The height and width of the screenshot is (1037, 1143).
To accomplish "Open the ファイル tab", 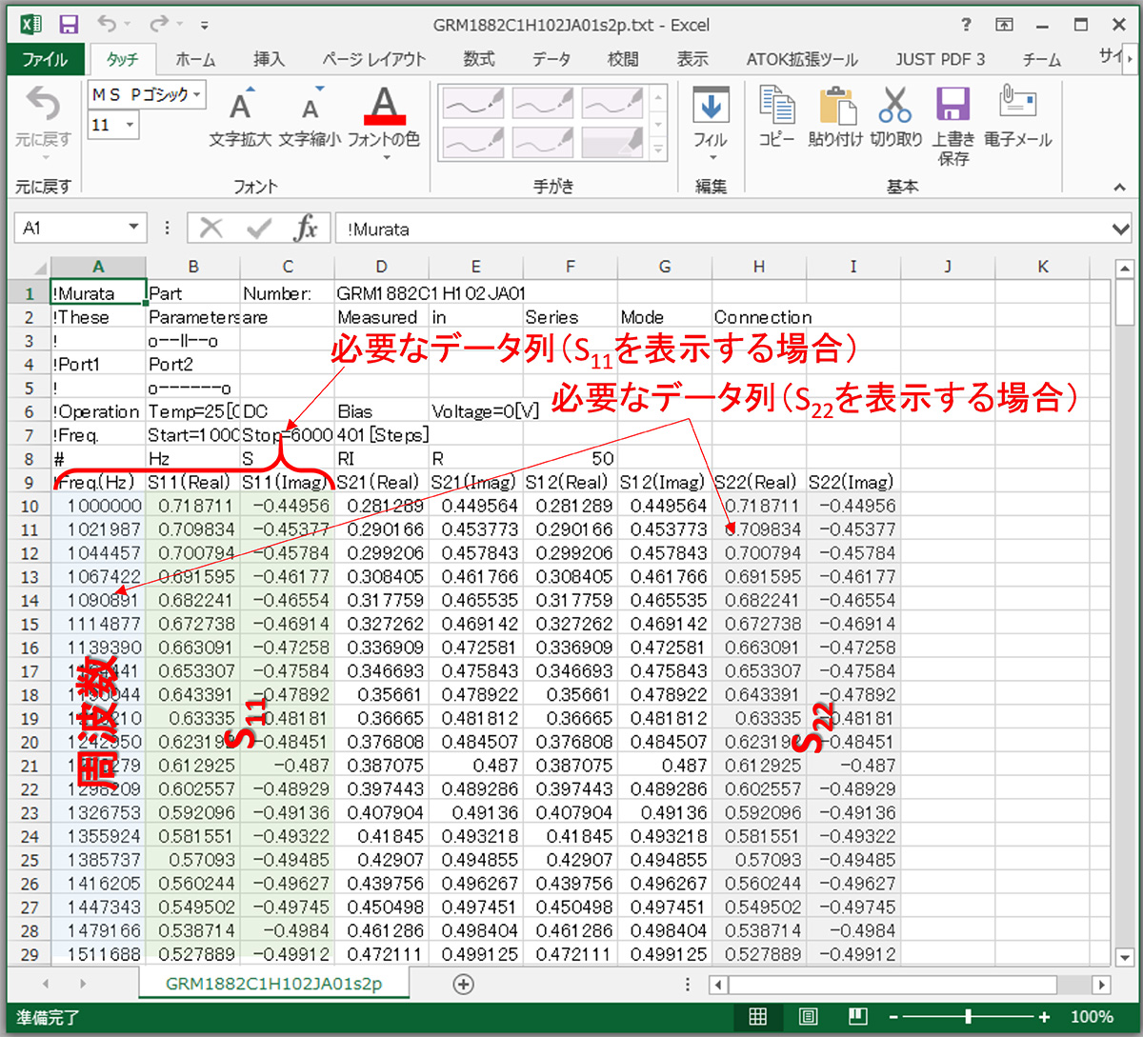I will coord(45,59).
